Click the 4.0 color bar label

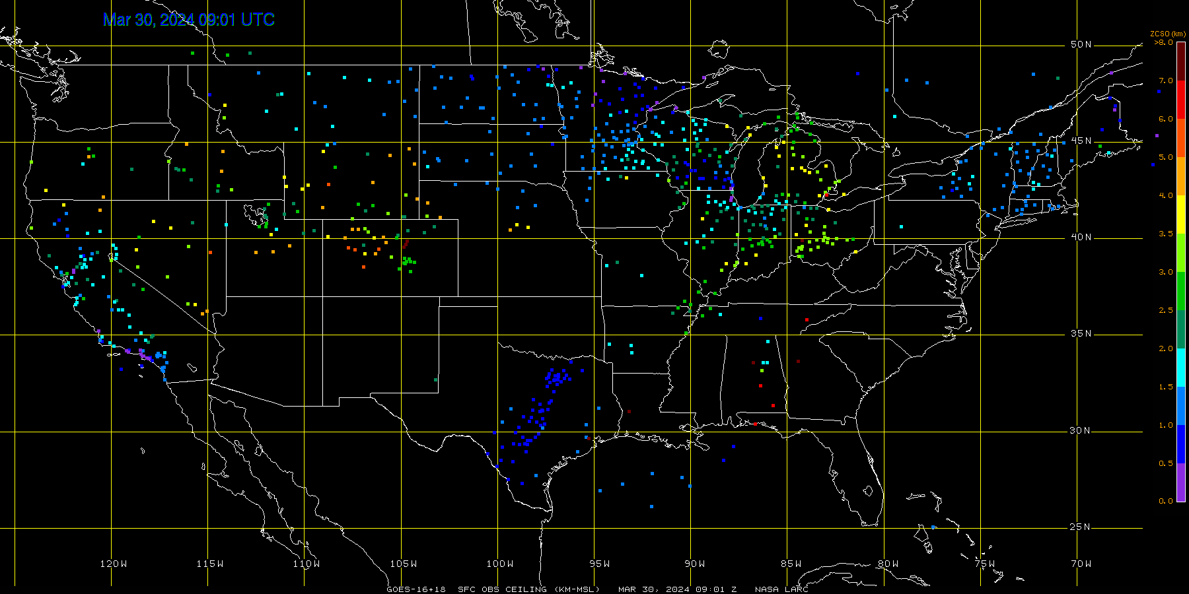1166,195
